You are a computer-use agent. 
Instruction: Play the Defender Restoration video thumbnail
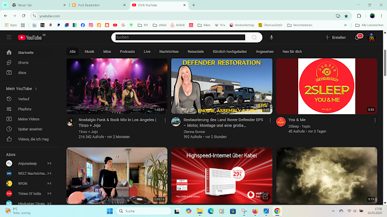[222, 86]
